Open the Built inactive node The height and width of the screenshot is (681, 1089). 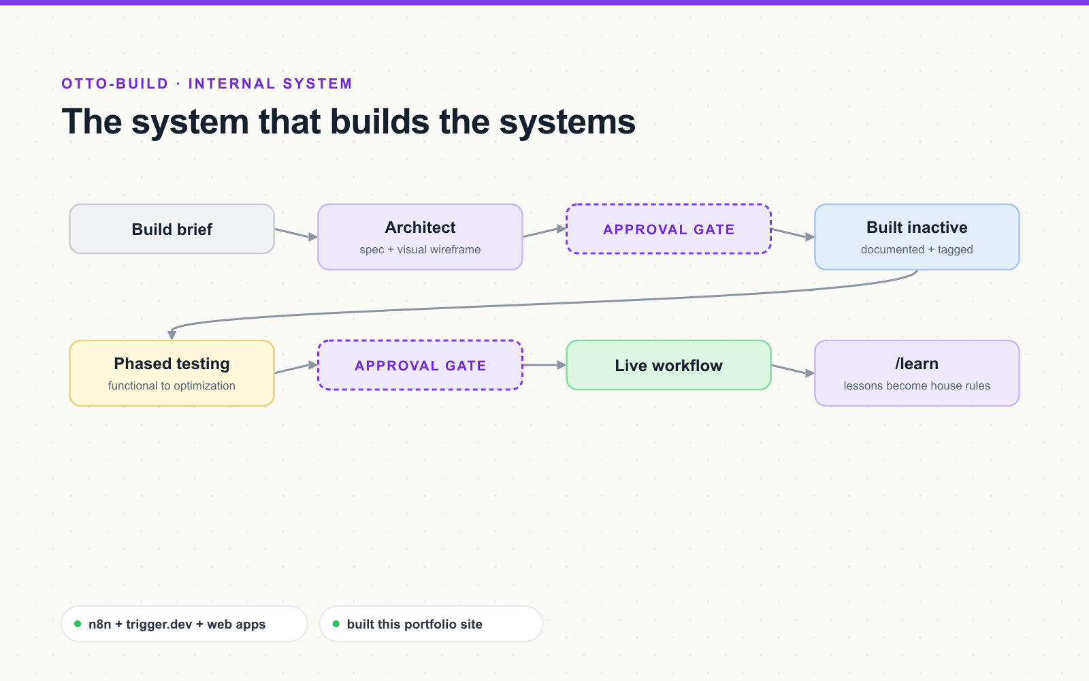point(917,237)
